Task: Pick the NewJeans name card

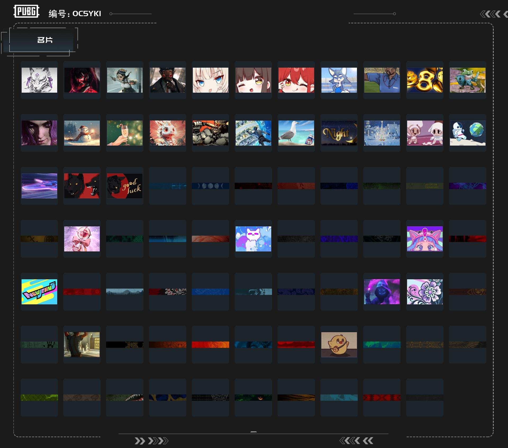Action: 39,292
